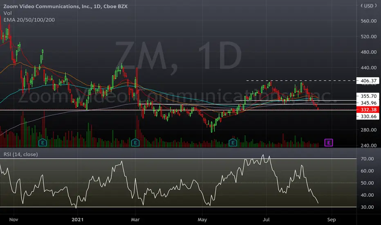Click the last candlestick on the chart

[x=318, y=108]
